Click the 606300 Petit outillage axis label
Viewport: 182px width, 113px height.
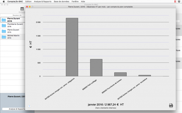point(89,85)
